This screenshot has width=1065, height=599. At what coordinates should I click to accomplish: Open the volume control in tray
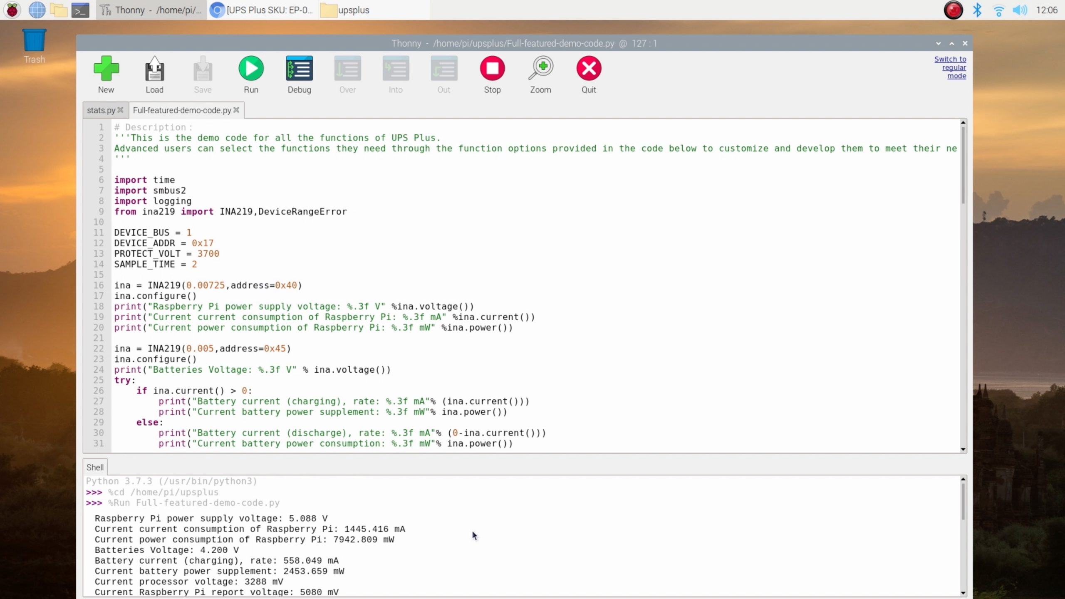(x=1019, y=10)
